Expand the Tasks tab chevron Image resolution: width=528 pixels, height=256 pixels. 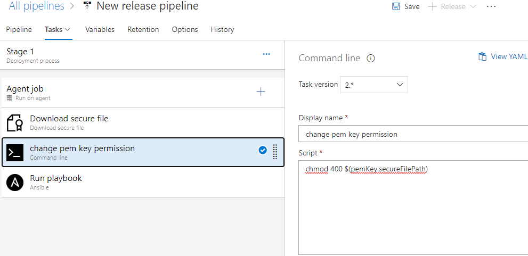(x=68, y=30)
